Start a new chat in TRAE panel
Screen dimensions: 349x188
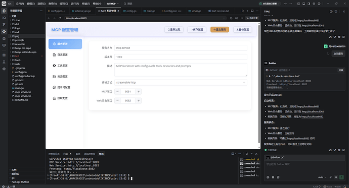tap(331, 11)
